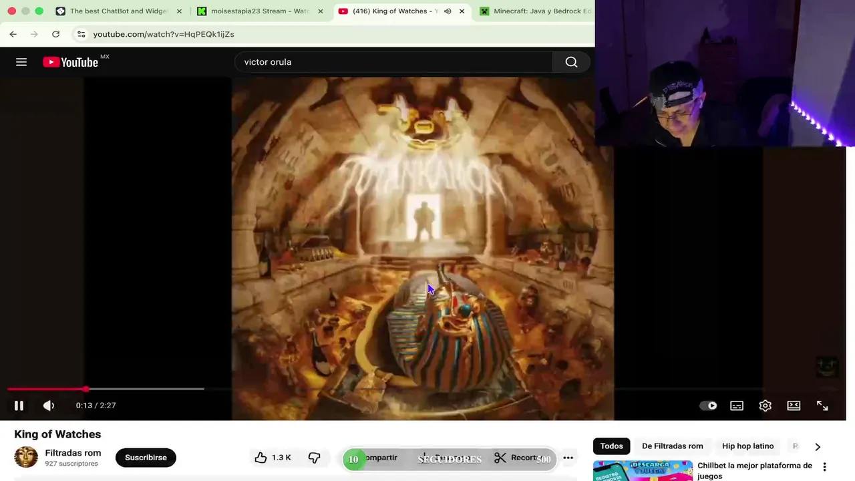Like the video with thumbs up

[x=273, y=458]
